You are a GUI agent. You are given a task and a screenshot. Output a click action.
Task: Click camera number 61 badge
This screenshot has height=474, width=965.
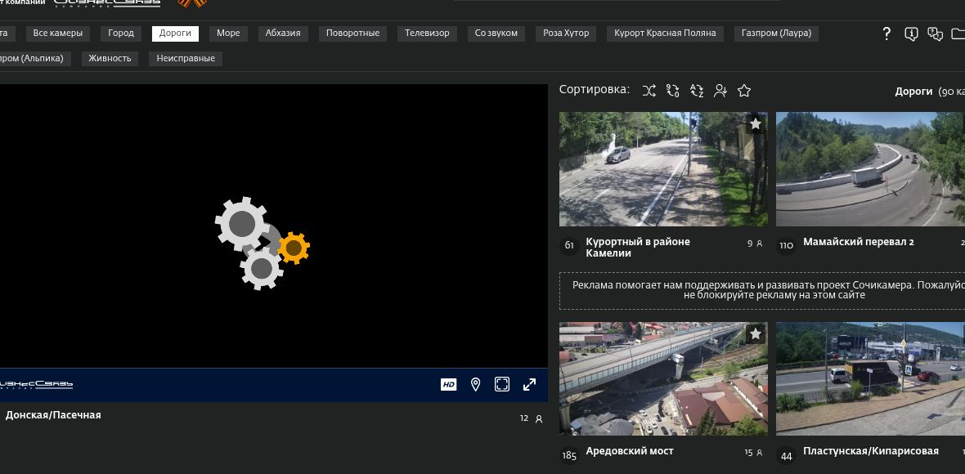(569, 246)
